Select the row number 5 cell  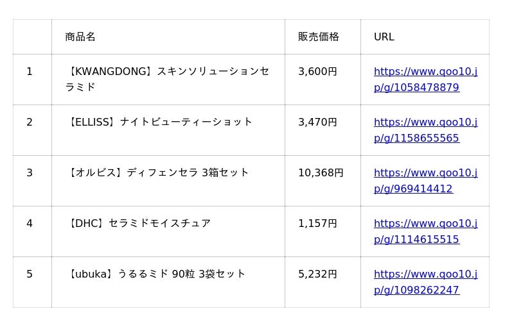point(30,274)
